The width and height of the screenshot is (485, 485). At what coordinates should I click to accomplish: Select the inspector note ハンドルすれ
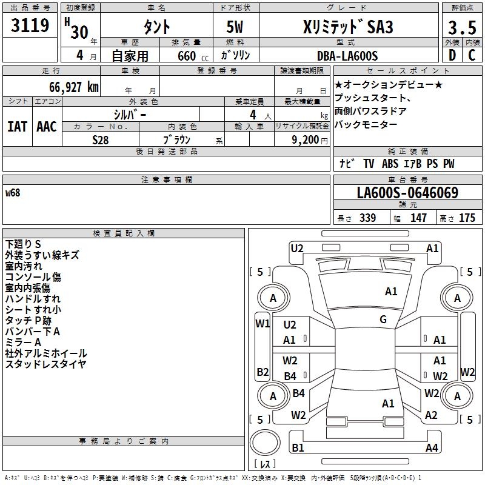coord(33,299)
